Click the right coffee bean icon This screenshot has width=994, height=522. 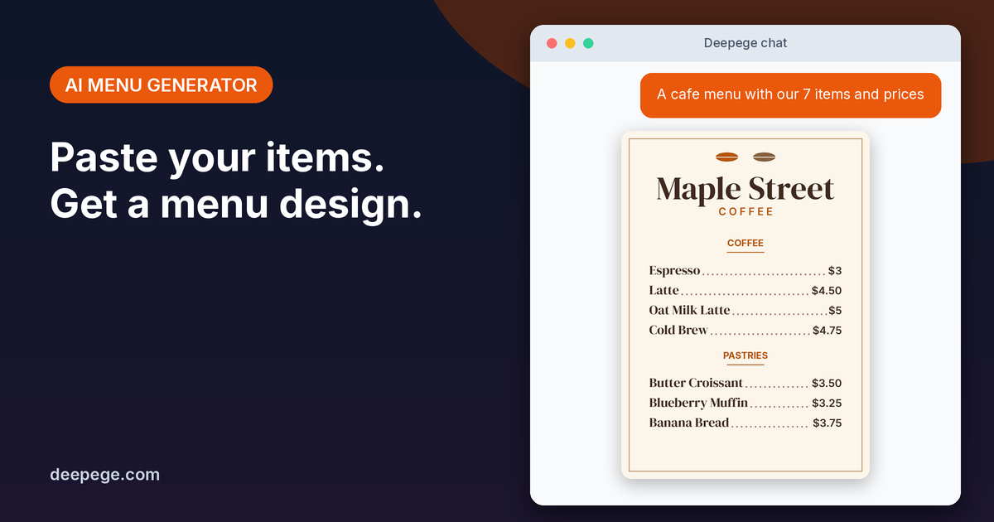point(764,157)
